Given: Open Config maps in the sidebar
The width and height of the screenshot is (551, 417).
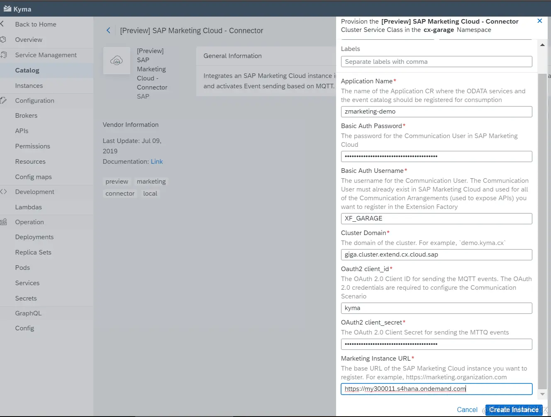Looking at the screenshot, I should pyautogui.click(x=33, y=177).
